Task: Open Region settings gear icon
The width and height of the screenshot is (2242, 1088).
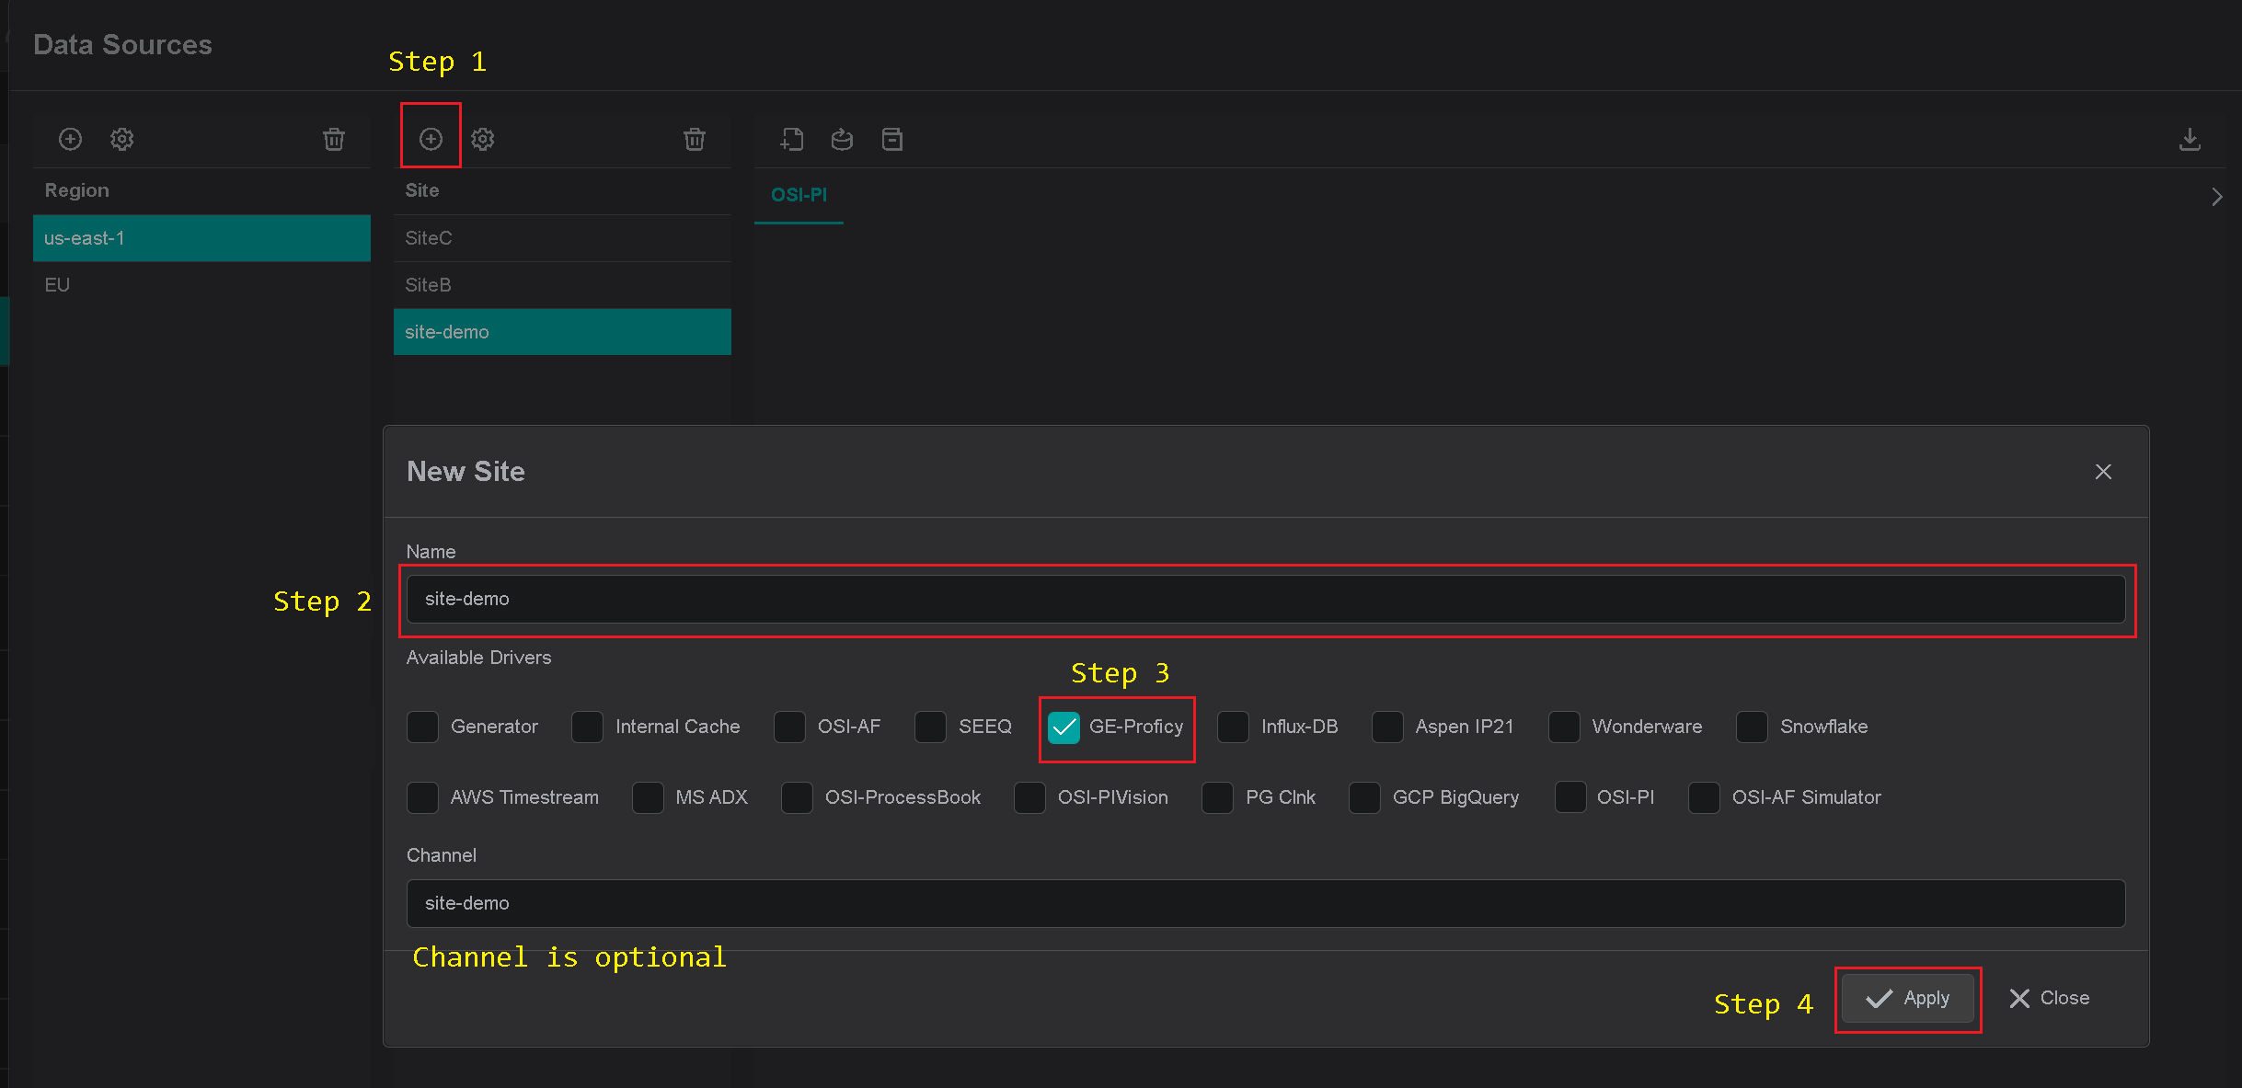Action: pyautogui.click(x=121, y=139)
